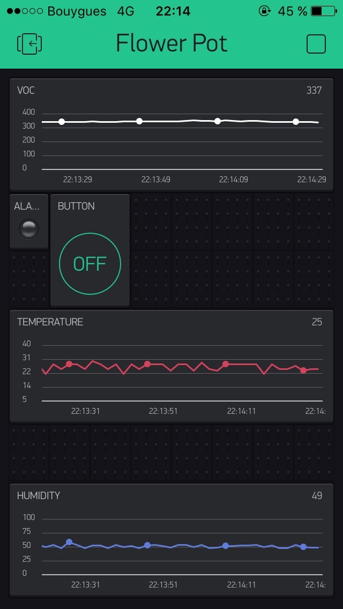Tap the VOC current value 337
343x609 pixels.
click(314, 90)
